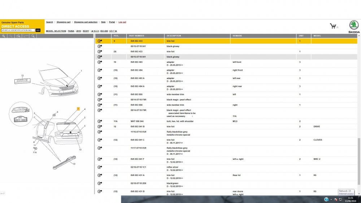Open the shopping cart icon near Skoda logo
361x203 pixels.
coord(333,26)
